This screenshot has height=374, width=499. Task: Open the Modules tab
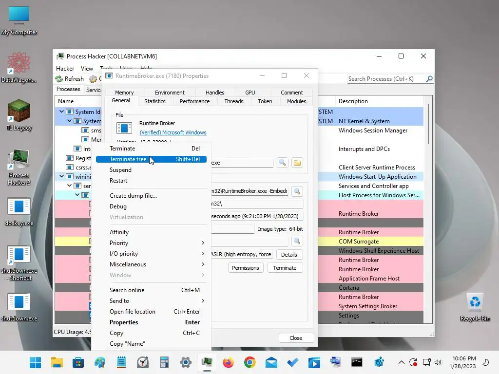296,101
